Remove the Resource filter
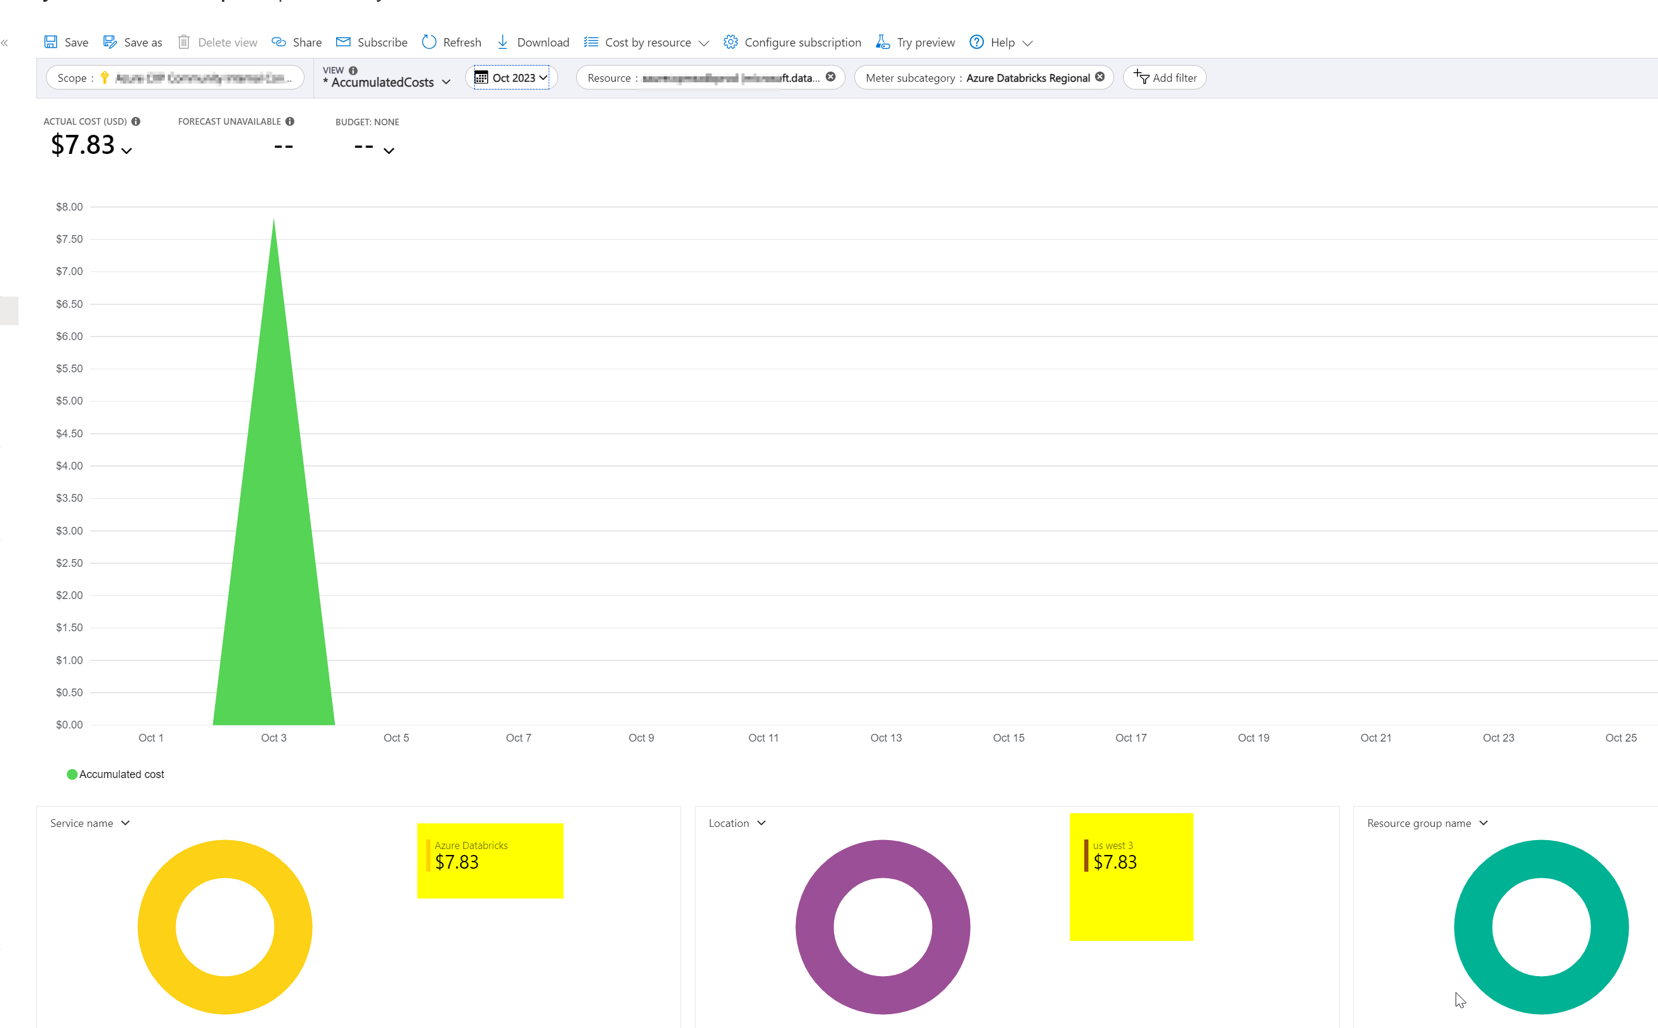Screen dimensions: 1658x1028 click(x=830, y=77)
